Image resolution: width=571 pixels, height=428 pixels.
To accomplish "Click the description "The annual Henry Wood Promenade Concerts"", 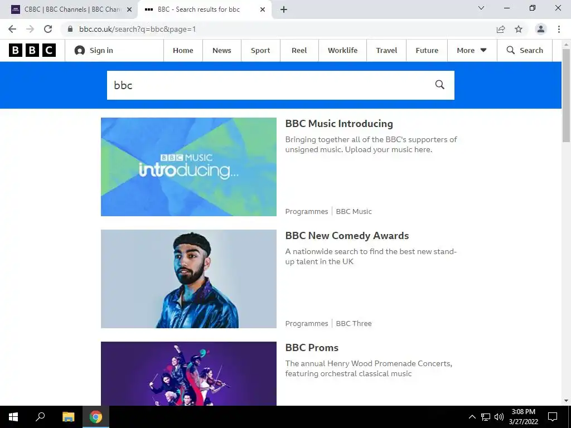I will [x=369, y=369].
